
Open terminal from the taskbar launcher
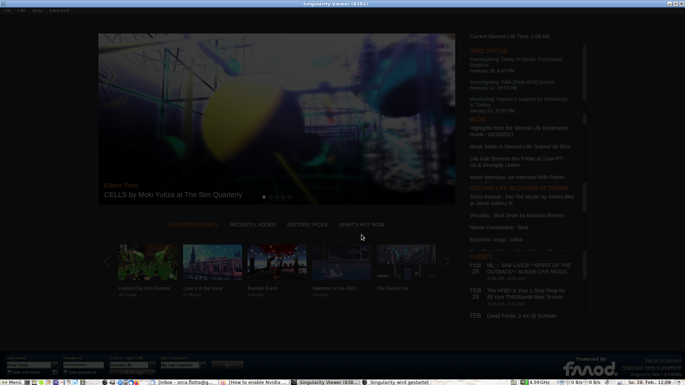click(27, 382)
